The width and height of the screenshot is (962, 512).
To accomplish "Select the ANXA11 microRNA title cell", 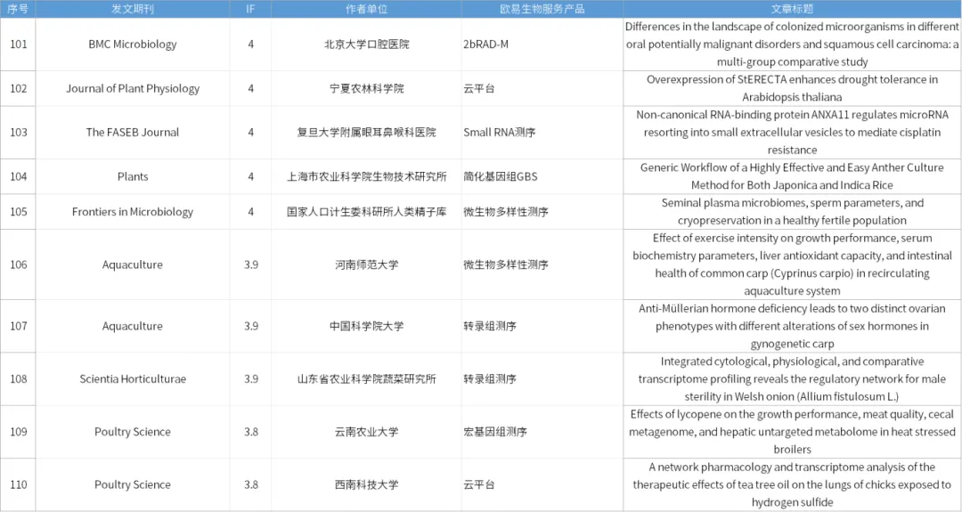I will pos(792,133).
